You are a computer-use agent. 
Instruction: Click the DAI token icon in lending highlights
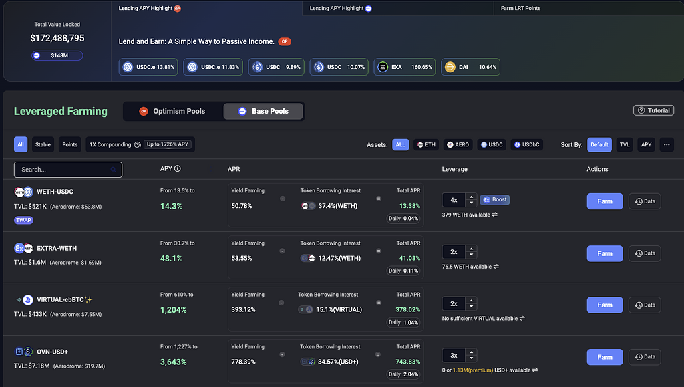pyautogui.click(x=450, y=67)
